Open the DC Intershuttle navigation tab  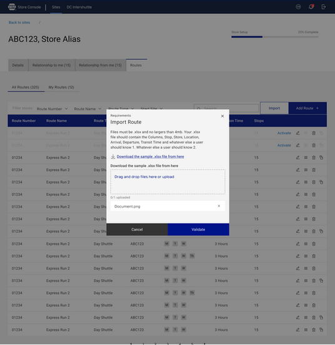79,7
